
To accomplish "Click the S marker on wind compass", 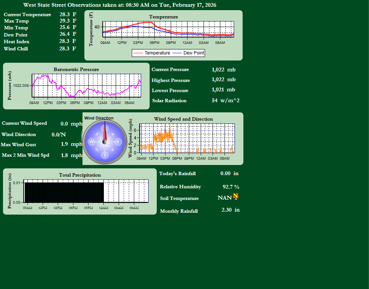I will (105, 155).
